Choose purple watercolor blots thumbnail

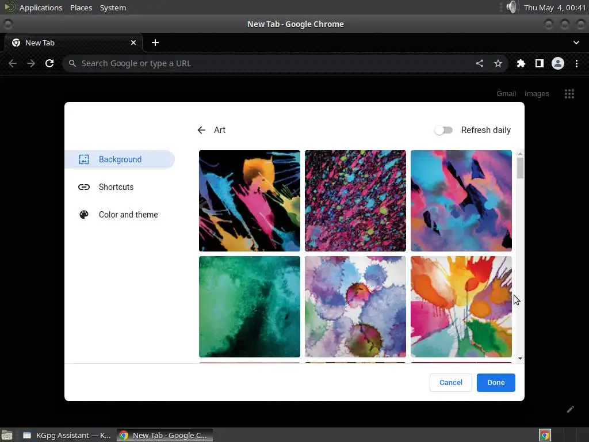coord(355,307)
